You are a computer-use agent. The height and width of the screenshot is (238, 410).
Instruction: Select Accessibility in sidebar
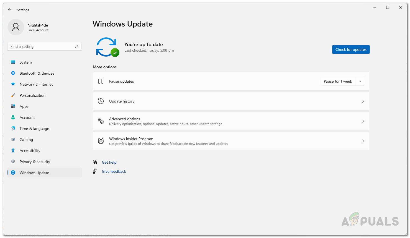(45, 151)
